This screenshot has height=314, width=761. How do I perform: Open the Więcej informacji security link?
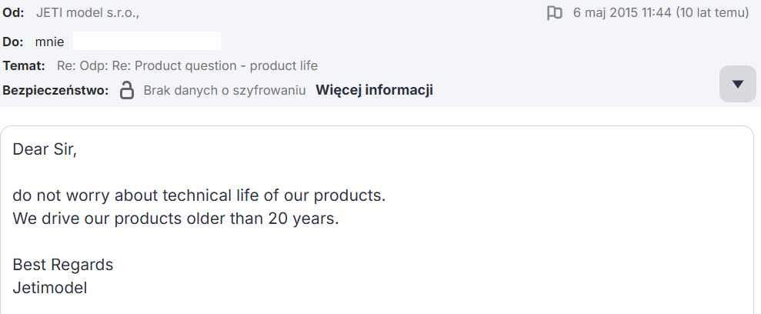[x=374, y=90]
